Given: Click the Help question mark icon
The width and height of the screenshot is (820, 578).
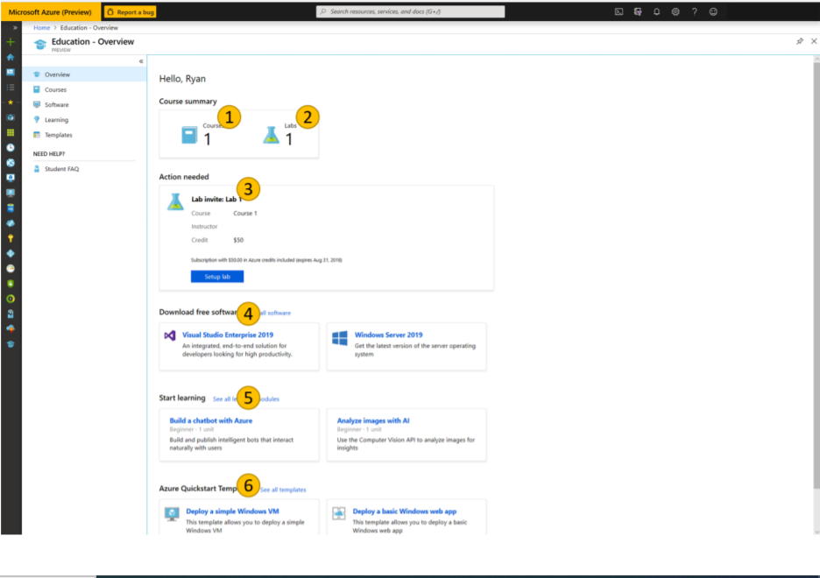Looking at the screenshot, I should [x=694, y=11].
